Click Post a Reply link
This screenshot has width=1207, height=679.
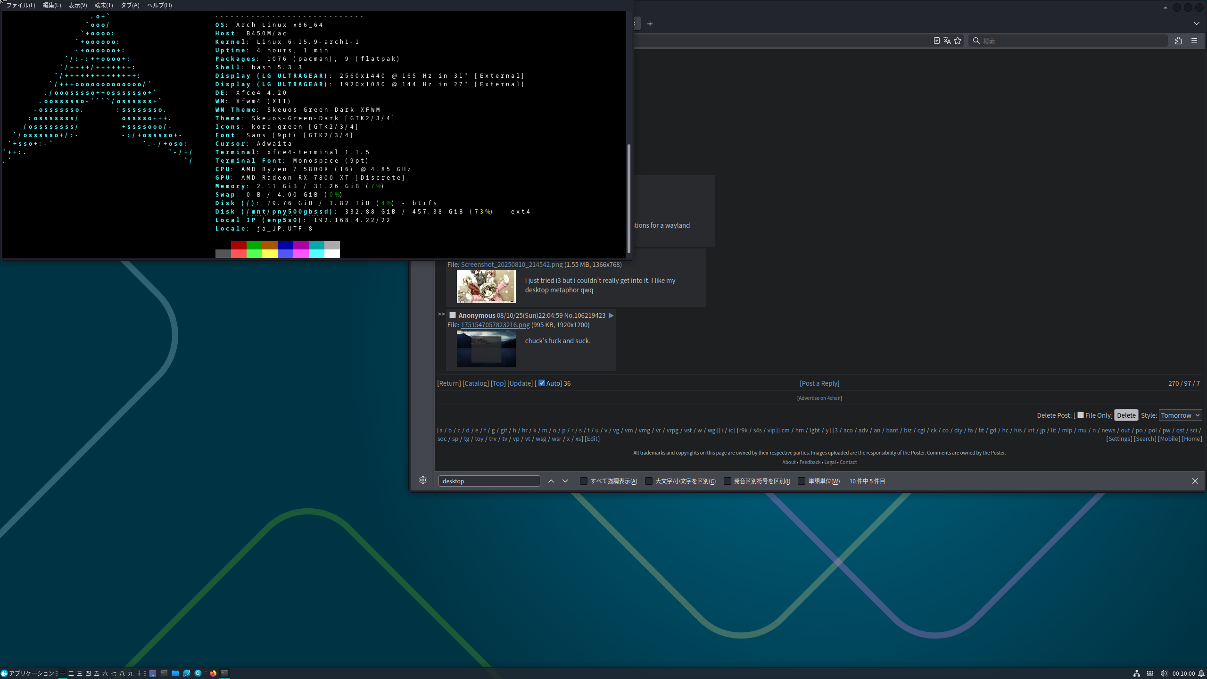pos(819,383)
